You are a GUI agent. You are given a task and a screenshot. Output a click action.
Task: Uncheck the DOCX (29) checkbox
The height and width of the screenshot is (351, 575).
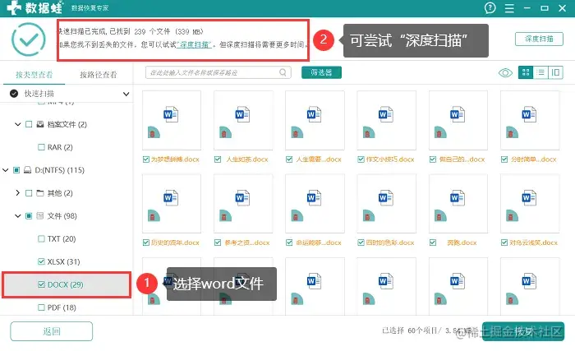pos(41,284)
